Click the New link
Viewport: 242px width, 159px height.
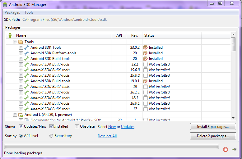click(x=112, y=127)
